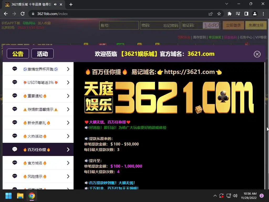This screenshot has height=202, width=269.
Task: Bookmark this page with star icon
Action: [219, 14]
